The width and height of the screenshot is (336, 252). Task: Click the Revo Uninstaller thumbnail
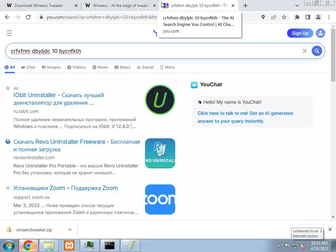pyautogui.click(x=160, y=153)
